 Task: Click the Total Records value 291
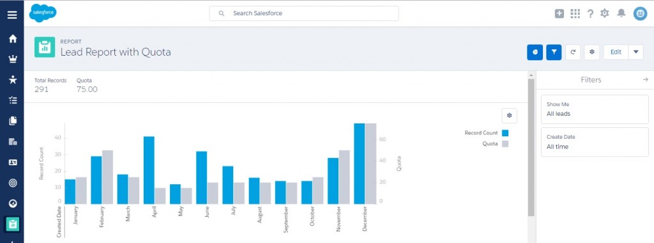(x=42, y=90)
